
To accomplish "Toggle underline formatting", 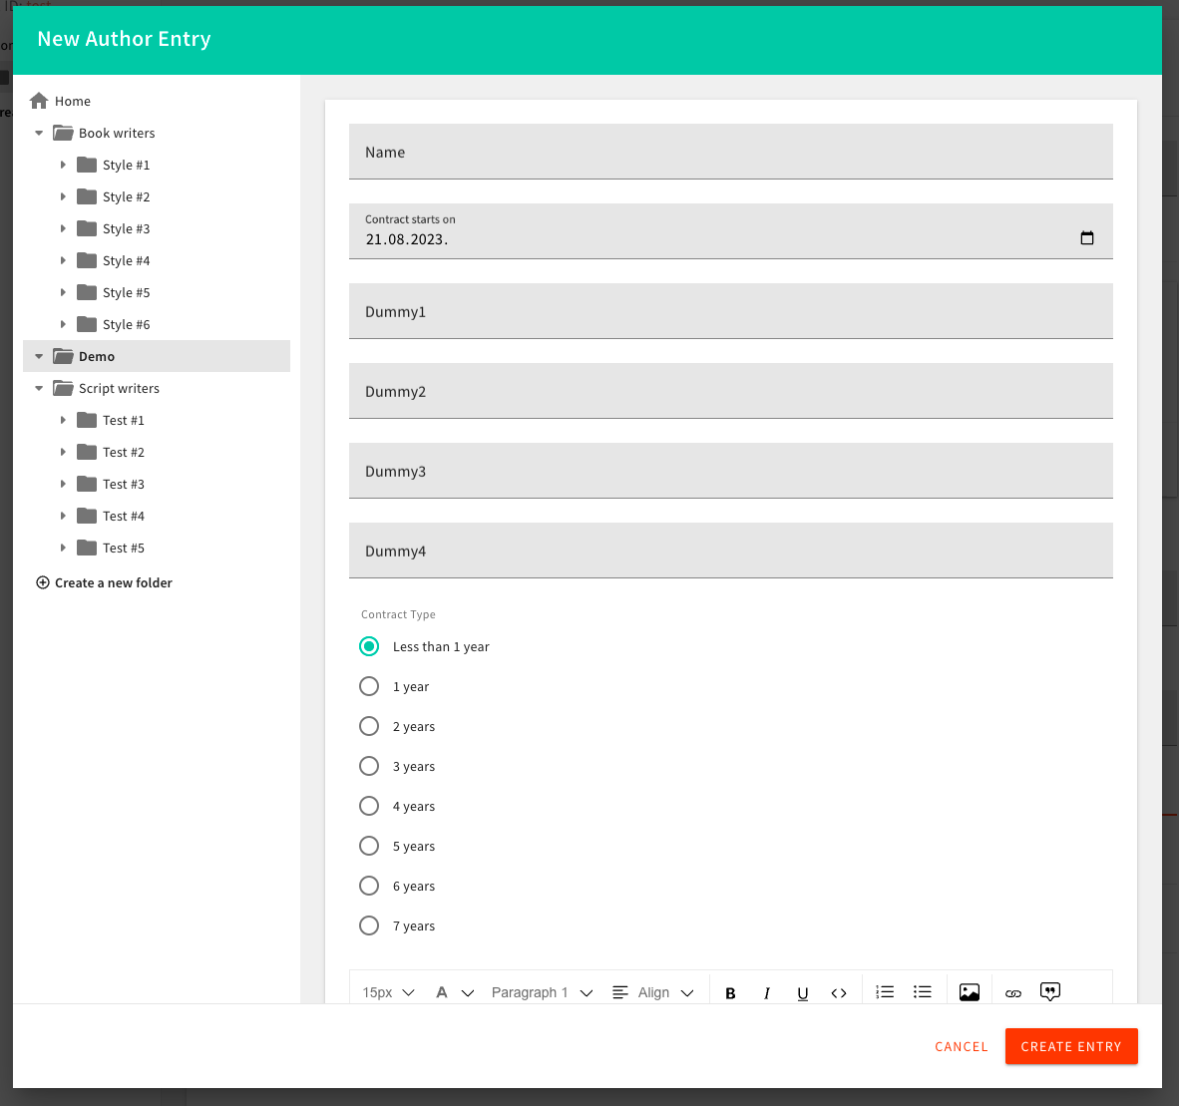I will coord(802,992).
